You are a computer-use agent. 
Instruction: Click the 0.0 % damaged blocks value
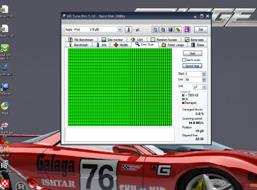[200, 114]
